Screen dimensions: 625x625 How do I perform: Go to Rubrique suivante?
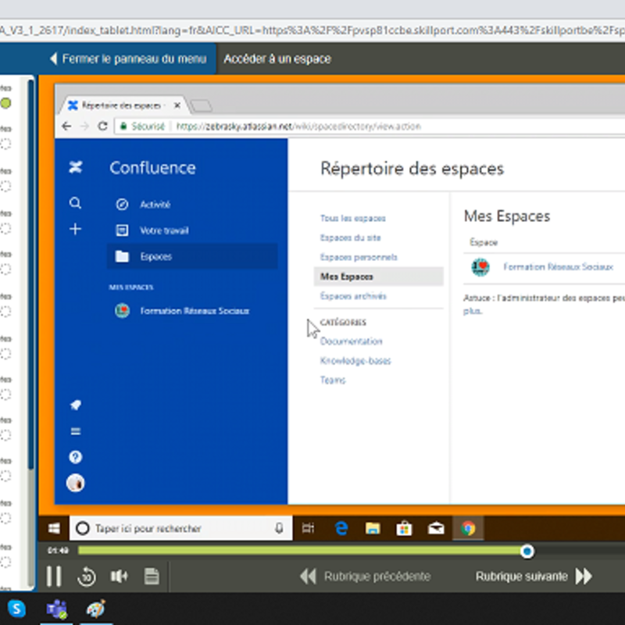[534, 577]
